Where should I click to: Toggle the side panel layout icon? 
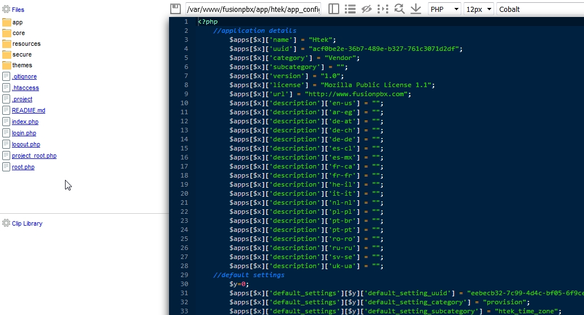pos(334,9)
